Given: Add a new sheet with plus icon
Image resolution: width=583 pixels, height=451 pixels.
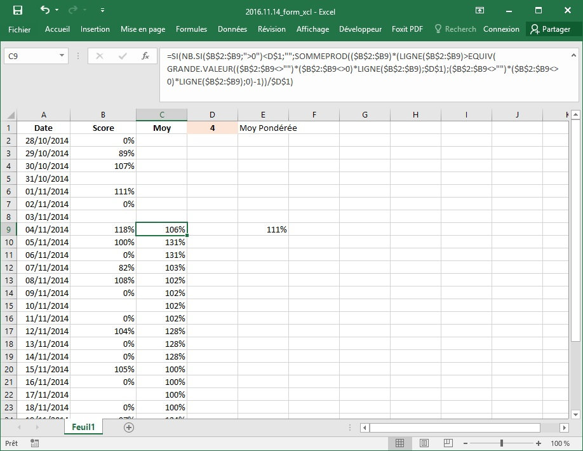Looking at the screenshot, I should click(x=129, y=427).
